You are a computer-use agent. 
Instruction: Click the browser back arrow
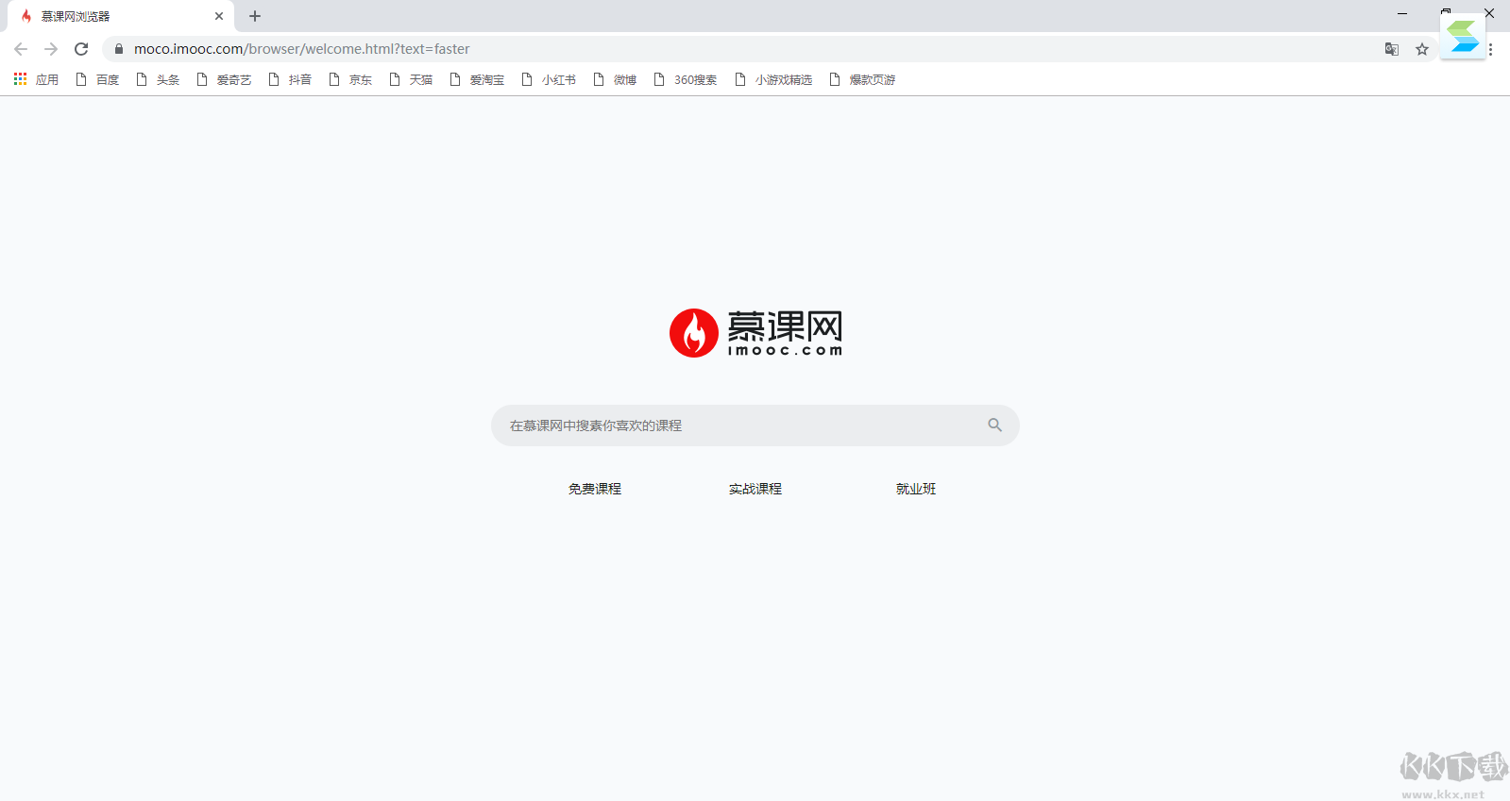[x=21, y=49]
